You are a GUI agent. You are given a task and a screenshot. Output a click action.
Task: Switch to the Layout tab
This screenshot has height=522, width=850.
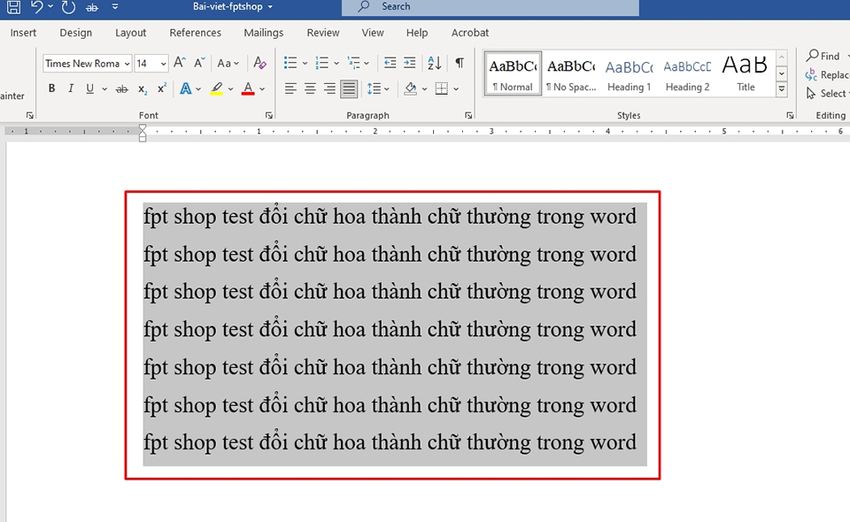click(131, 33)
